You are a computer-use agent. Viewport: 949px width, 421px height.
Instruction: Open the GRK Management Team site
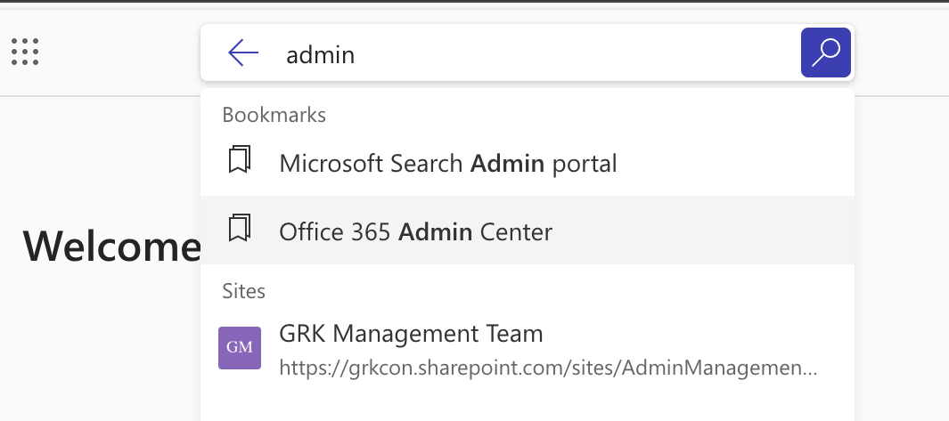[411, 335]
